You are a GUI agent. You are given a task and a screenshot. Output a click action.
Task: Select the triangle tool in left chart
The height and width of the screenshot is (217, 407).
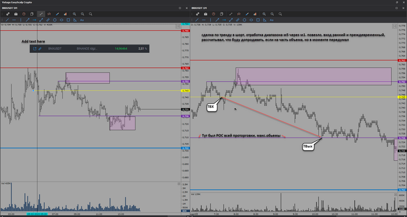coord(75,20)
